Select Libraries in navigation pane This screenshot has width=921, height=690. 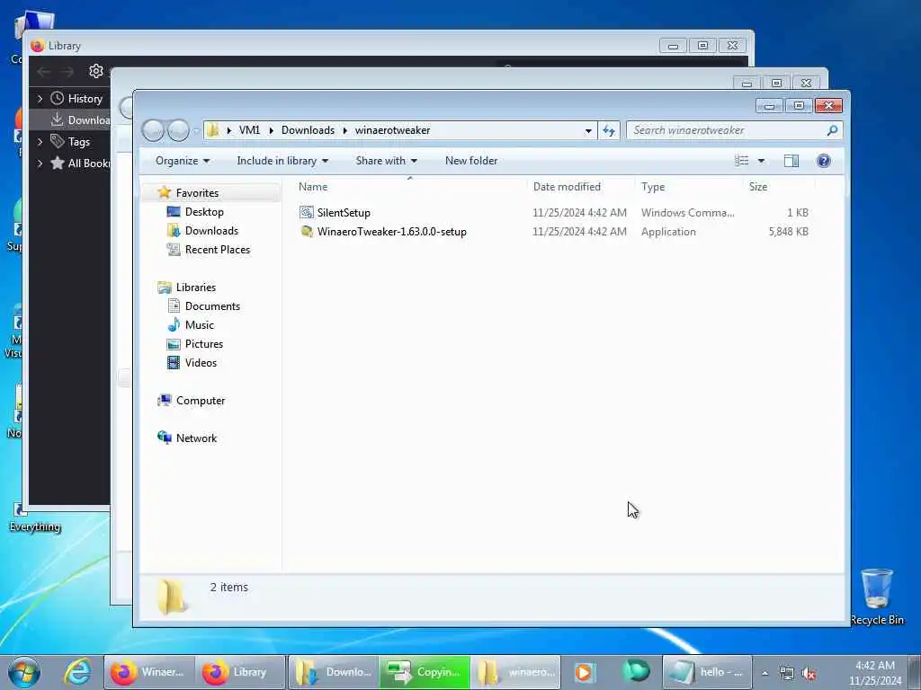click(195, 287)
